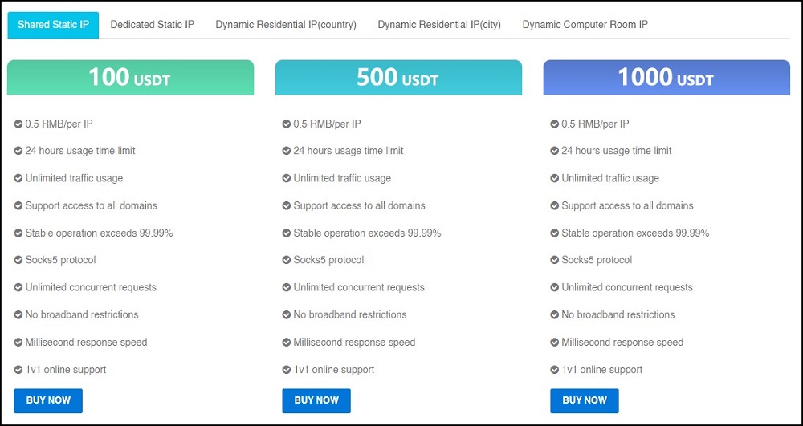Switch to the Dedicated Static IP tab
803x426 pixels.
pos(153,25)
